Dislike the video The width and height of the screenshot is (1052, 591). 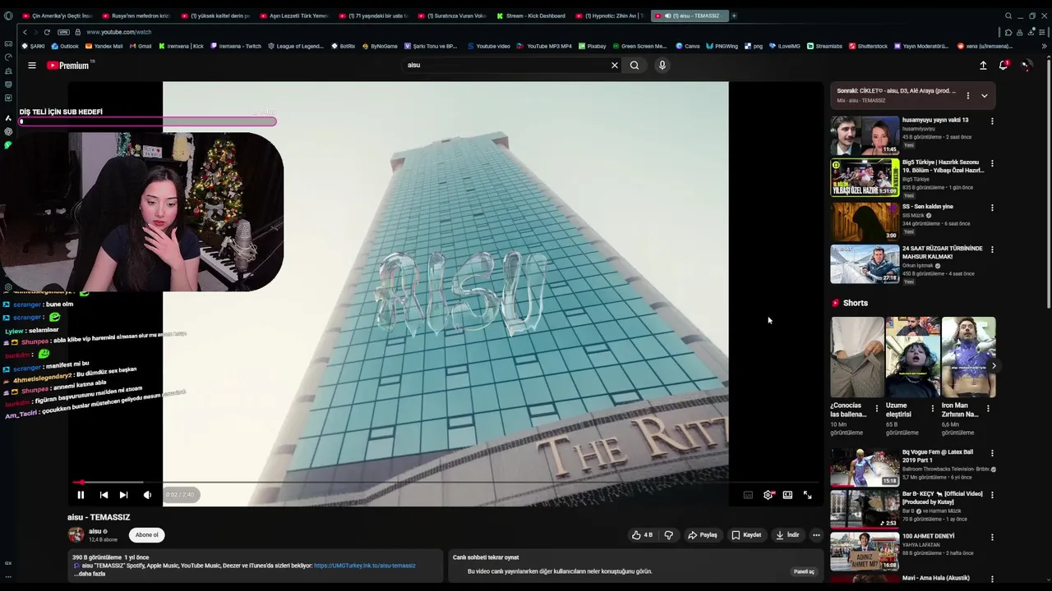(x=668, y=535)
